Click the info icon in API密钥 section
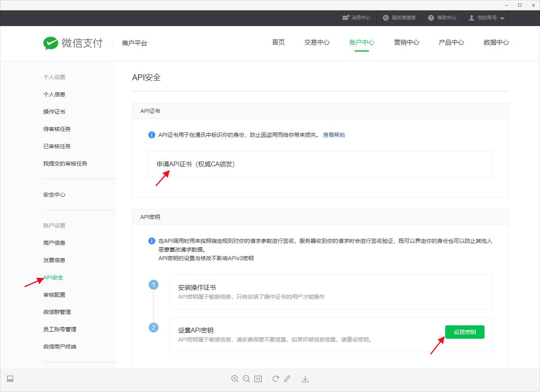 152,241
